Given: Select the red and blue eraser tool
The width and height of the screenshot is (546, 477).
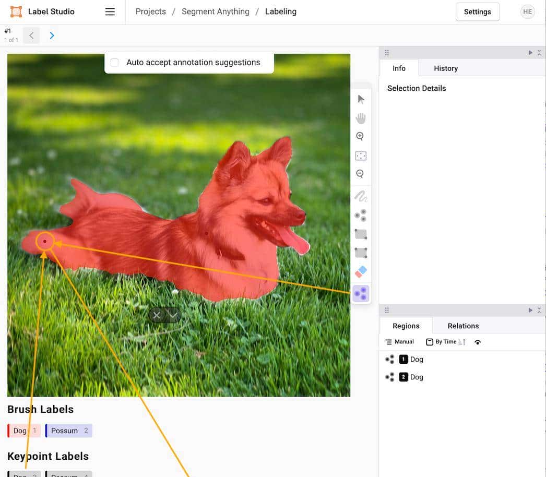Looking at the screenshot, I should (x=361, y=271).
